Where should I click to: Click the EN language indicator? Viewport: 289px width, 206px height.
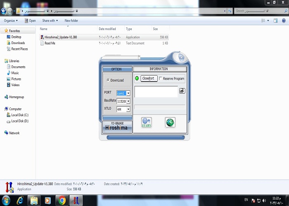[x=246, y=200]
